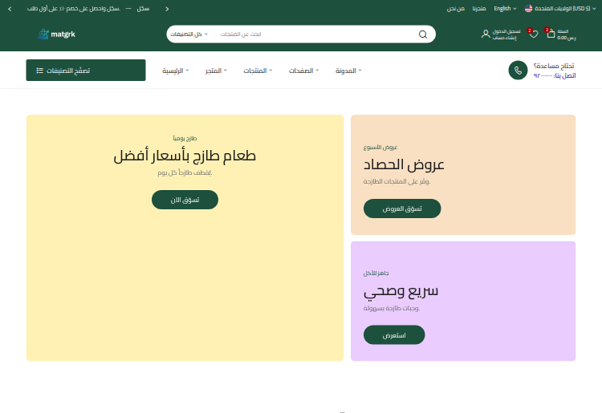
Task: Open the user account icon
Action: [486, 34]
